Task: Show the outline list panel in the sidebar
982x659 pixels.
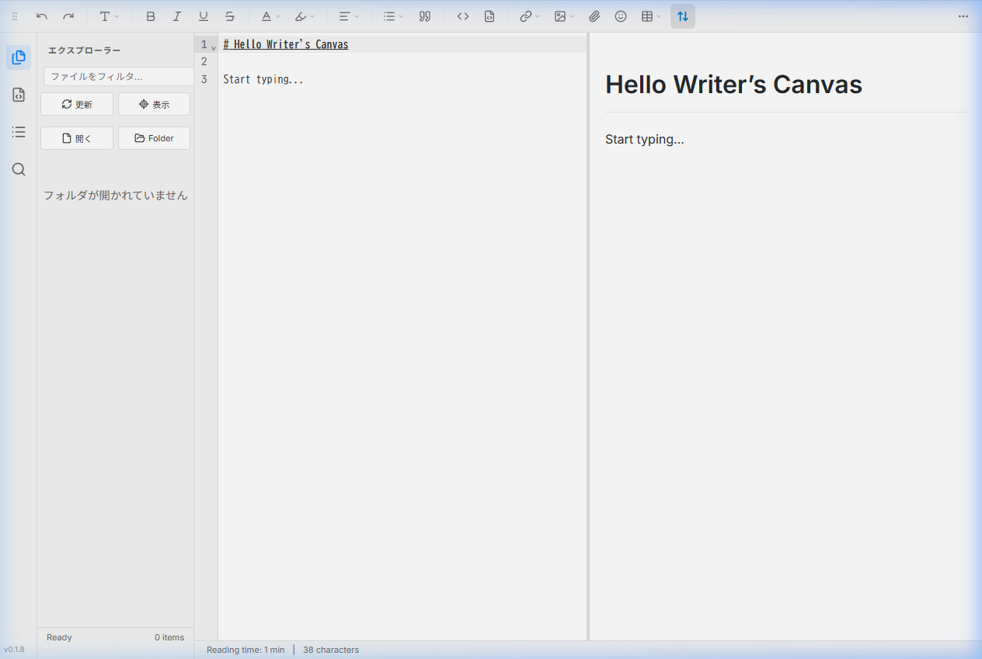Action: (19, 132)
